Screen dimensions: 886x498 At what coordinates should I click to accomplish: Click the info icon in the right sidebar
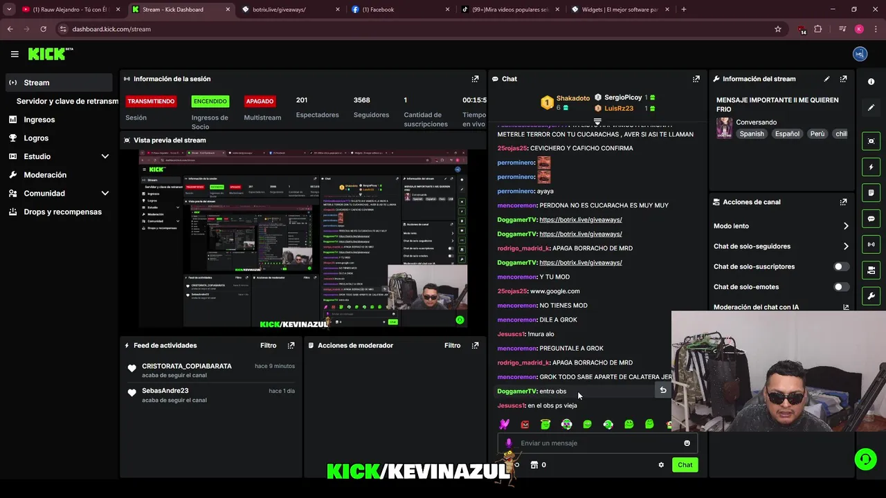[x=871, y=82]
